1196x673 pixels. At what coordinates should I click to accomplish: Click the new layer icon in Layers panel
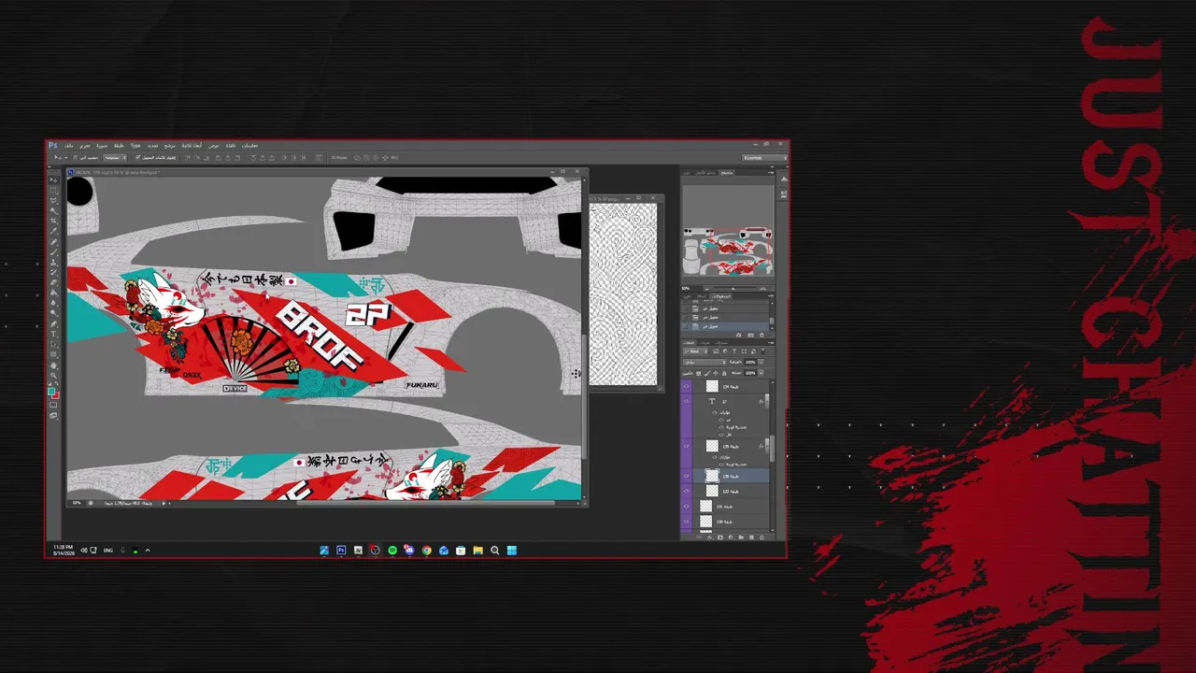(x=752, y=537)
